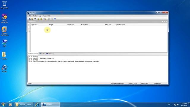Click the magnifier icon in the toolbar

49,19
